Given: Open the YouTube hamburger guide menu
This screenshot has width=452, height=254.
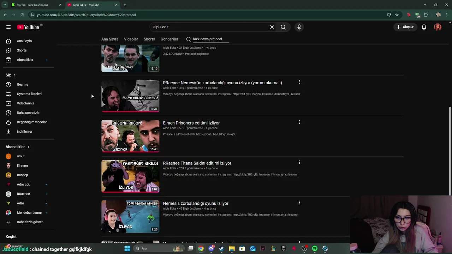Looking at the screenshot, I should click(8, 27).
